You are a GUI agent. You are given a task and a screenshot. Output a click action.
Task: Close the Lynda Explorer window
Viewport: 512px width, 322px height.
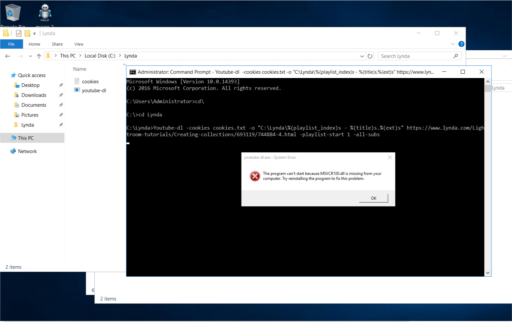pos(456,33)
